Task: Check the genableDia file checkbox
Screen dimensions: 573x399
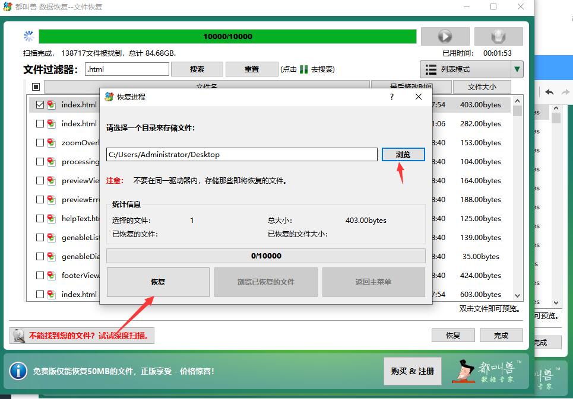Action: pyautogui.click(x=40, y=256)
